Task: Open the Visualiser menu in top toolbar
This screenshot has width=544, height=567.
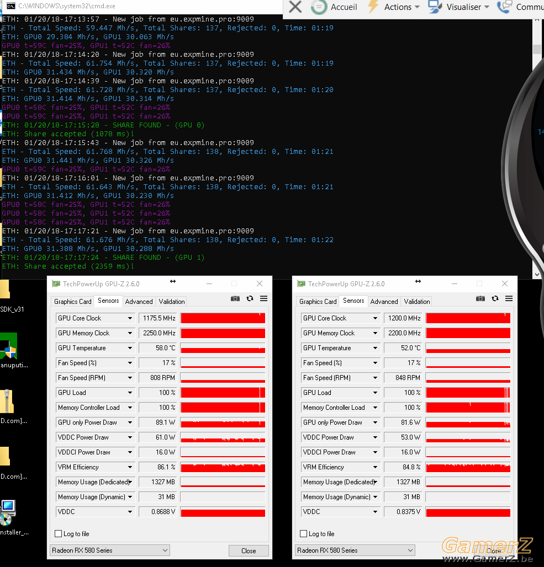Action: (x=468, y=7)
